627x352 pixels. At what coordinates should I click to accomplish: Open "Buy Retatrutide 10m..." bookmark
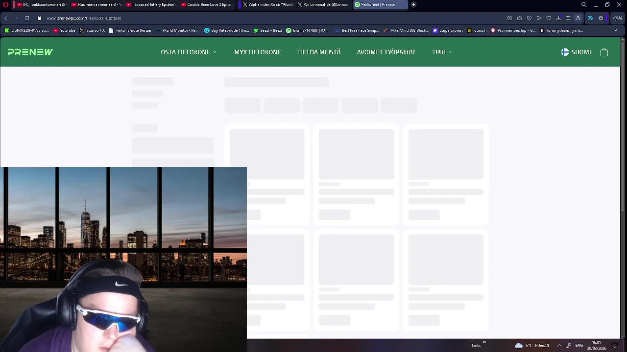227,30
